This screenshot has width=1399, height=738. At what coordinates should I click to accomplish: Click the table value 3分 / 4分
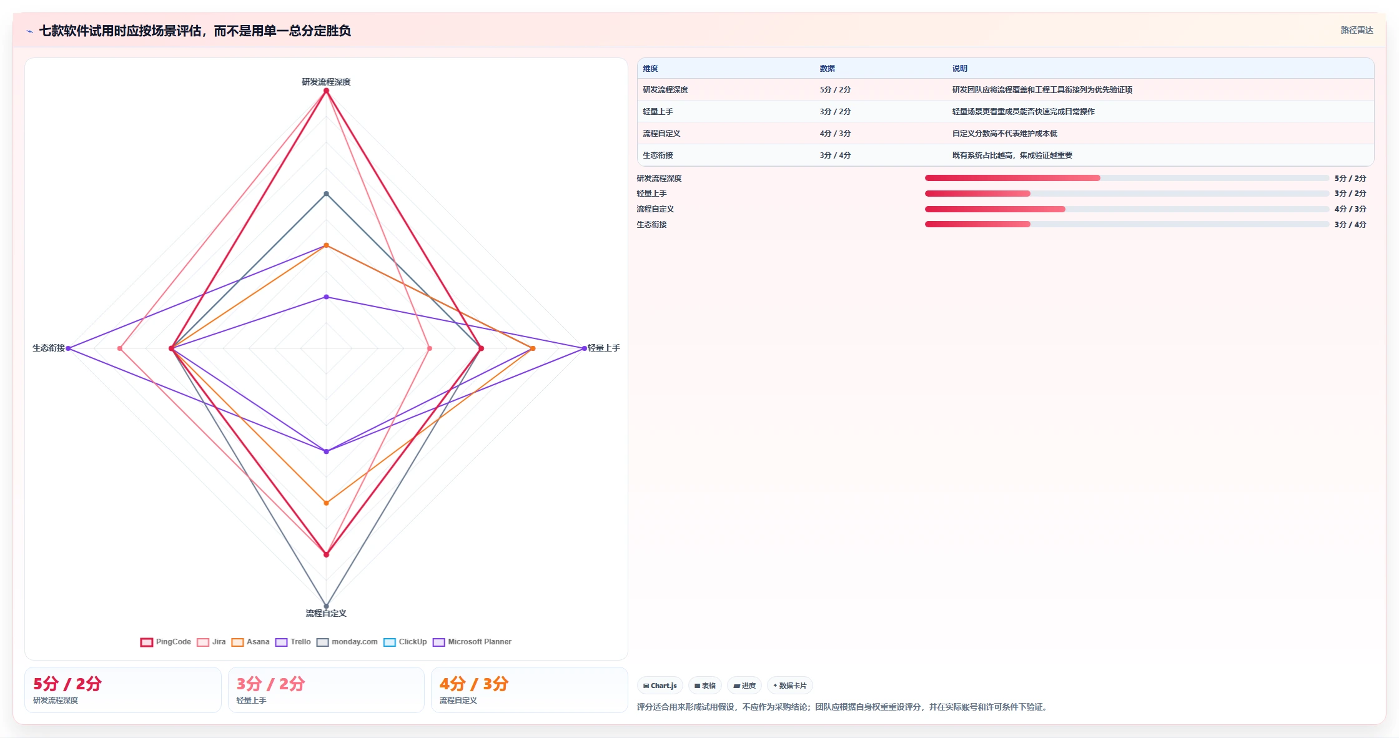click(x=835, y=155)
